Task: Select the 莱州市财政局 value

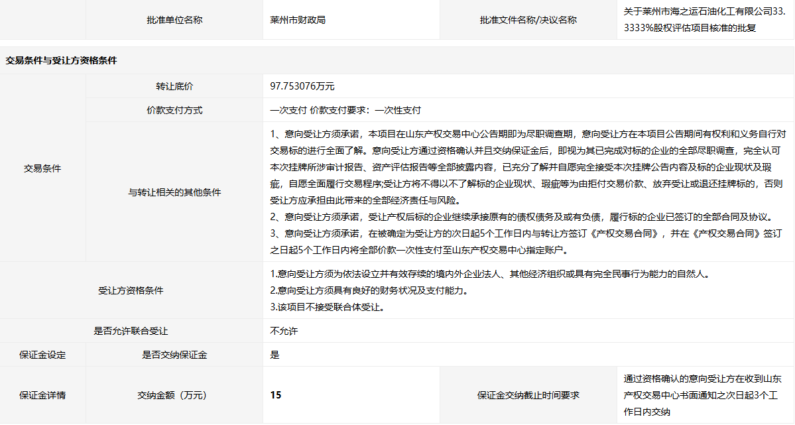Action: pos(298,20)
